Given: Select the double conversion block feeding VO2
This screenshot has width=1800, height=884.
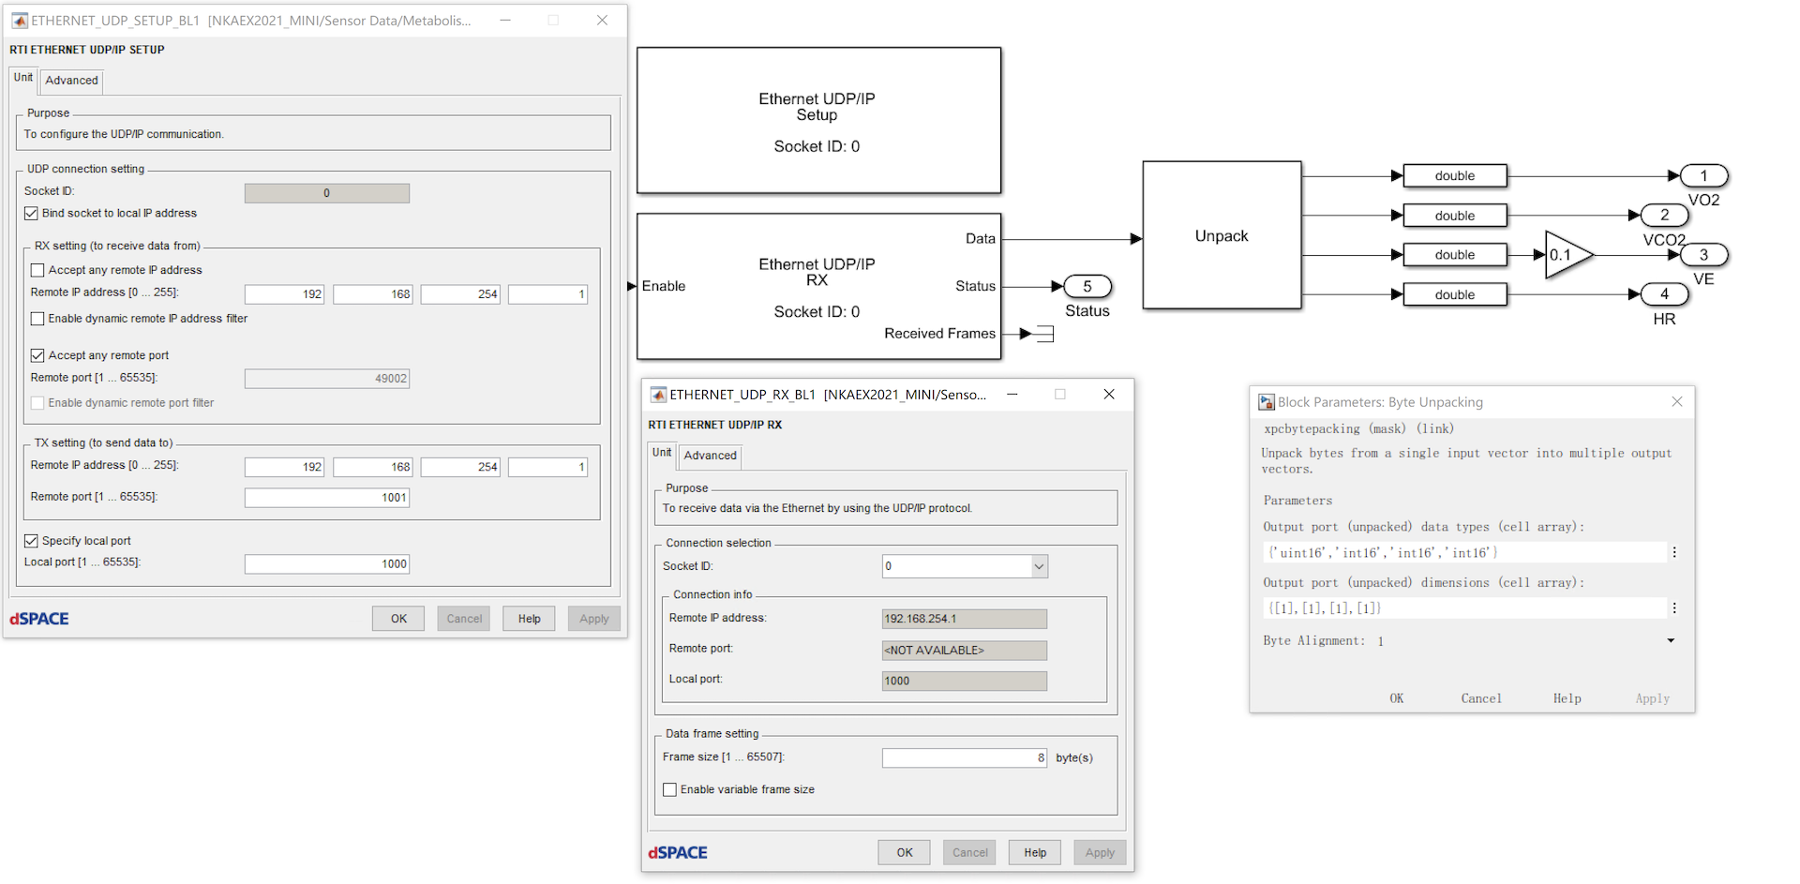Looking at the screenshot, I should pos(1454,175).
